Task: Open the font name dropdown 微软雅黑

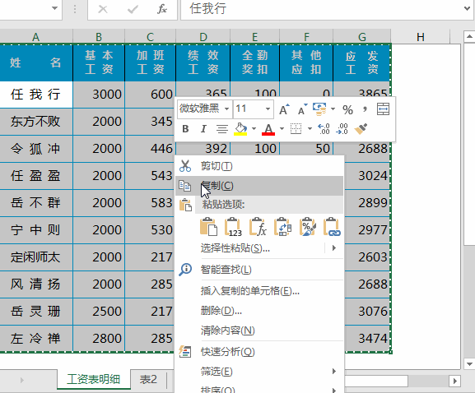Action: pos(226,109)
